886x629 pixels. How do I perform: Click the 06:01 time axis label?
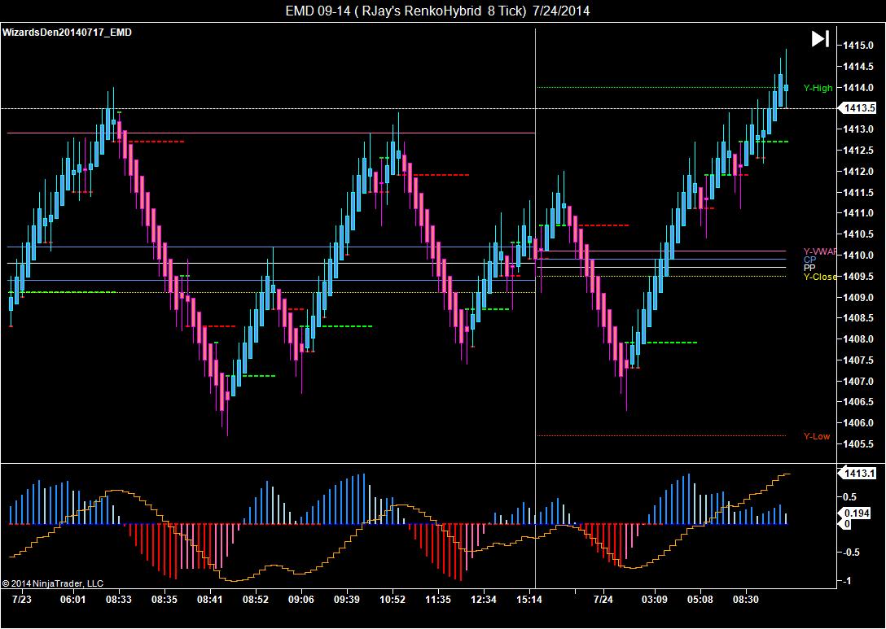pos(73,600)
